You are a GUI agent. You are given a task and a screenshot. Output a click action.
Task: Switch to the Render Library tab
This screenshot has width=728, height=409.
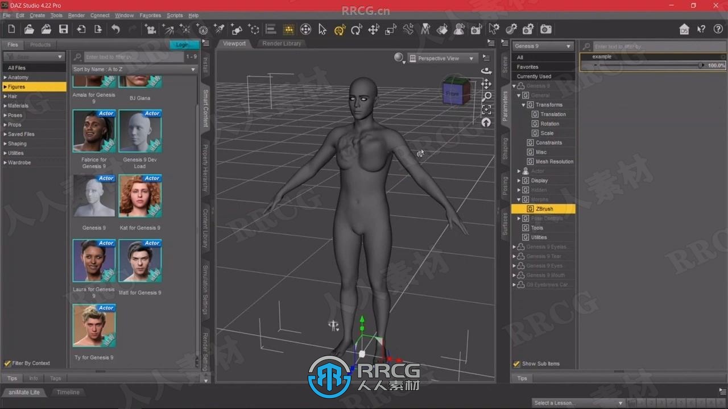coord(282,44)
